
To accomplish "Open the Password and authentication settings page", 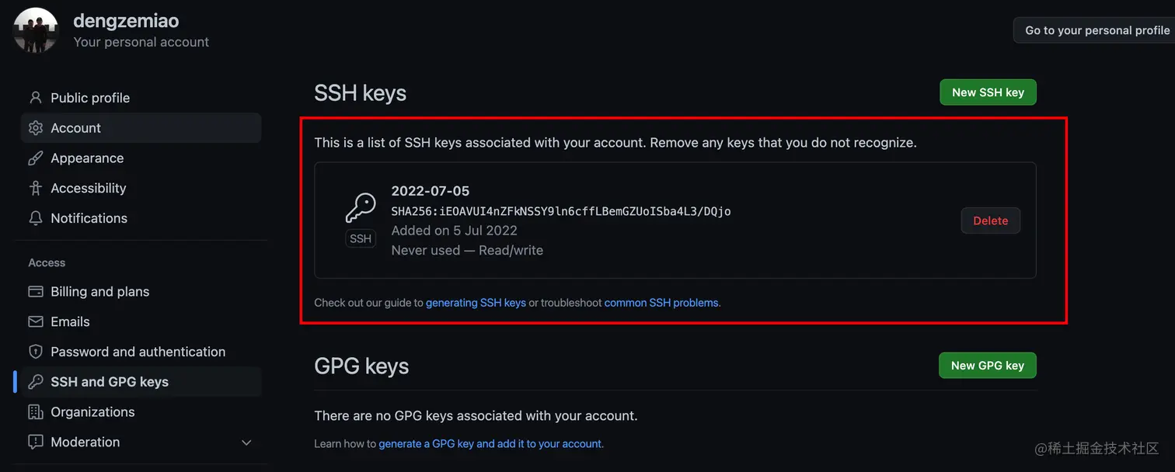I will pyautogui.click(x=138, y=352).
